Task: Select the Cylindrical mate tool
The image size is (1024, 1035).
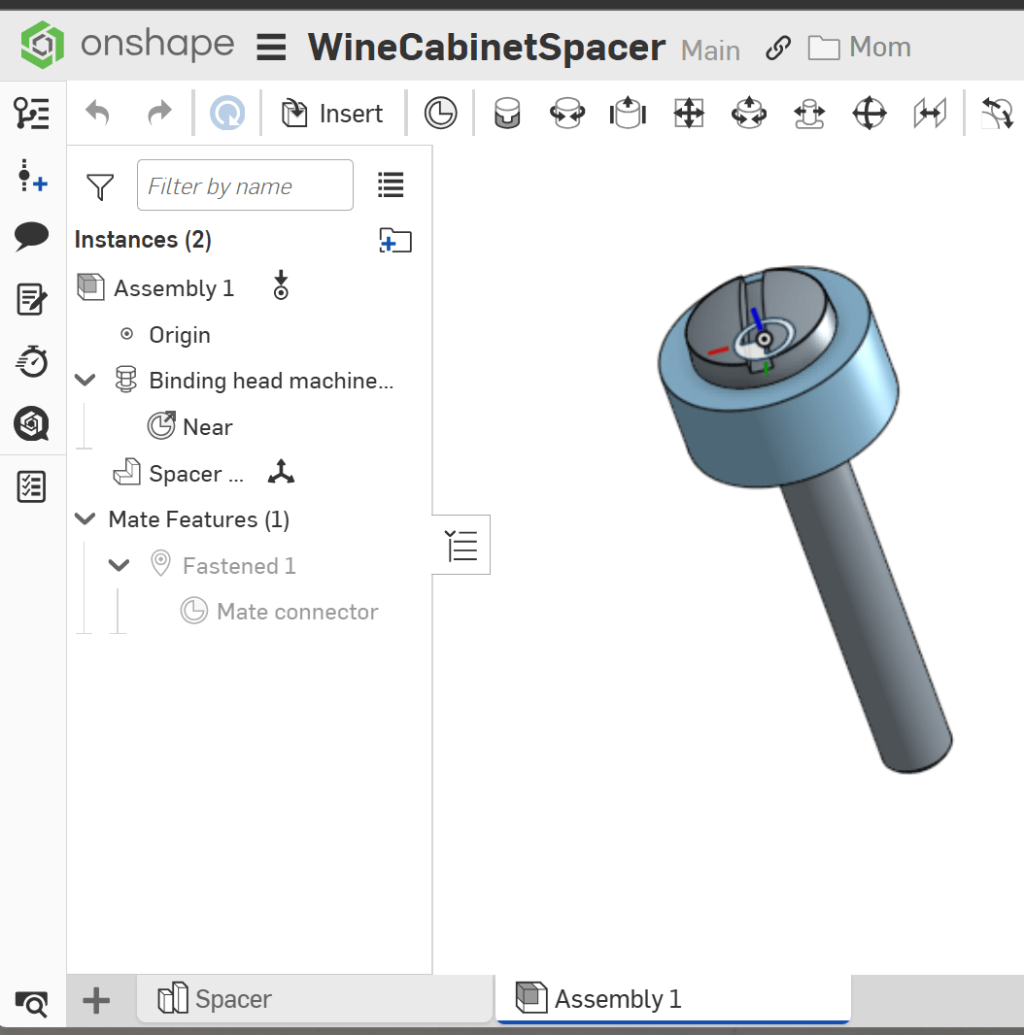Action: [x=749, y=113]
